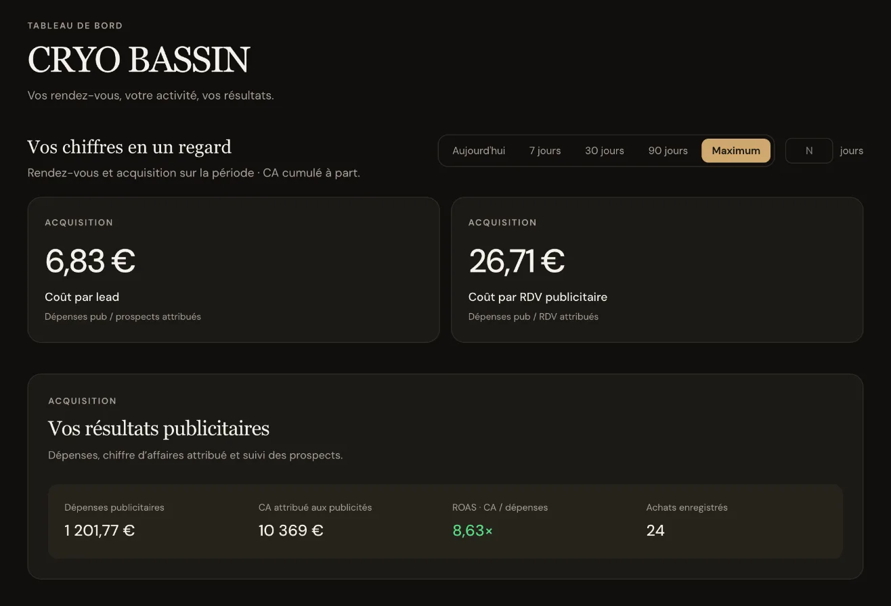
Task: Select the Maximum period filter
Action: (736, 151)
